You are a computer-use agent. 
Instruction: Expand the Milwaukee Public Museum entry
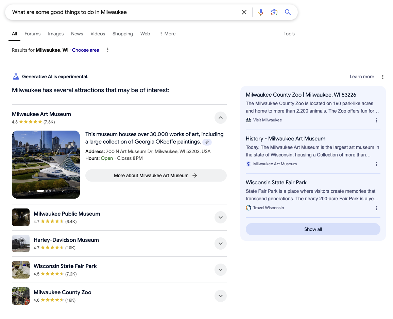pyautogui.click(x=220, y=217)
